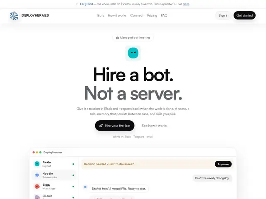Follow the plans link in banner
The height and width of the screenshot is (199, 266).
[186, 4]
